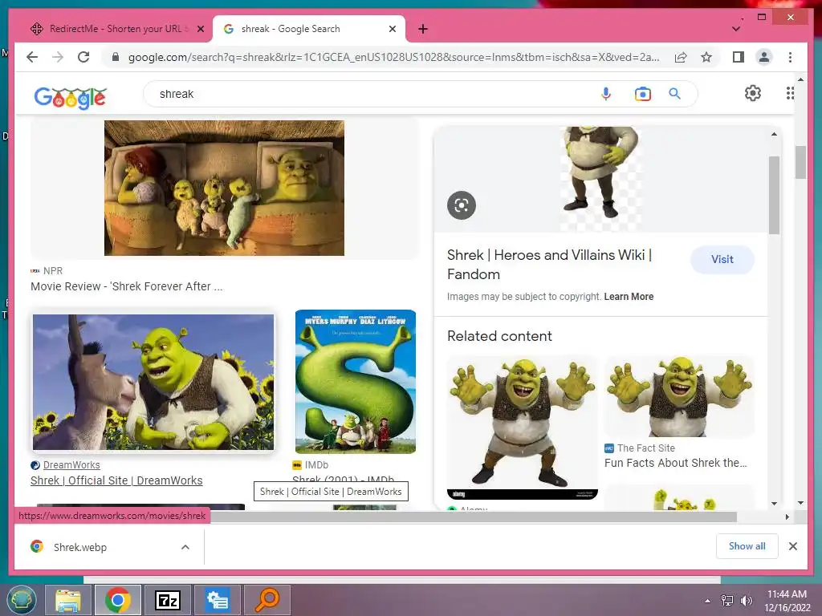Click preview panel scrollbar thumb
This screenshot has width=822, height=616.
coord(774,195)
